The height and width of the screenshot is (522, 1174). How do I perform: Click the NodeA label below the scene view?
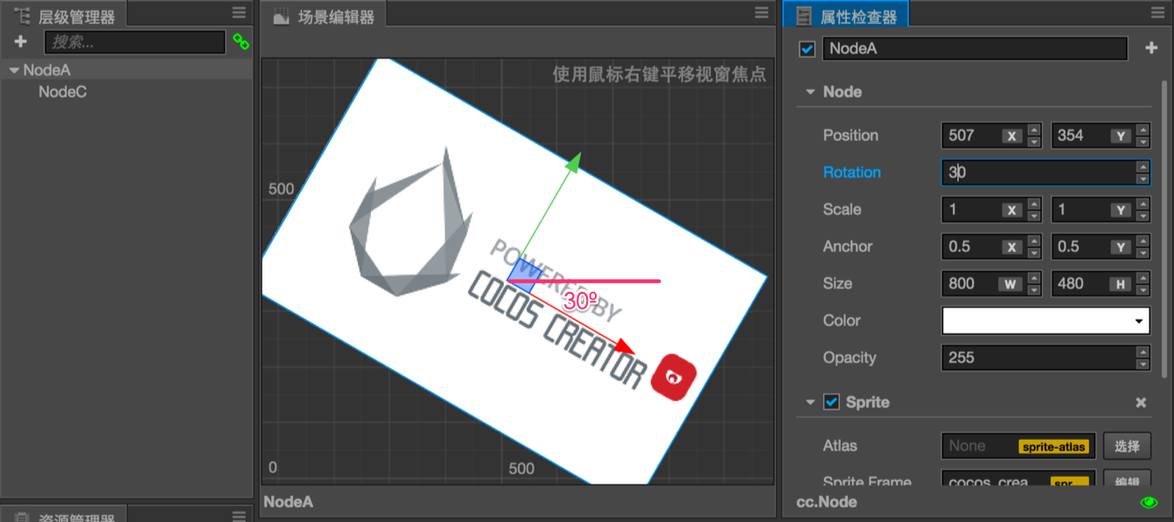288,502
